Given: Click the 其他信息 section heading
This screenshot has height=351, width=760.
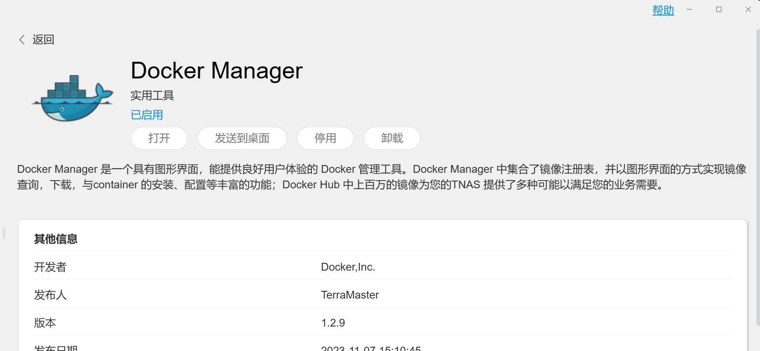Looking at the screenshot, I should pos(56,239).
